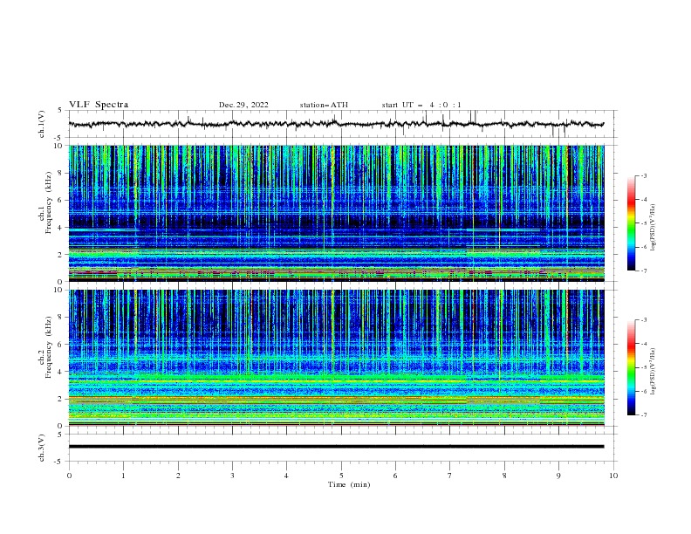The width and height of the screenshot is (691, 534).
Task: Click the ch.2 colorbar 'log(PSD)(V²/Hz)' label
Action: 653,372
